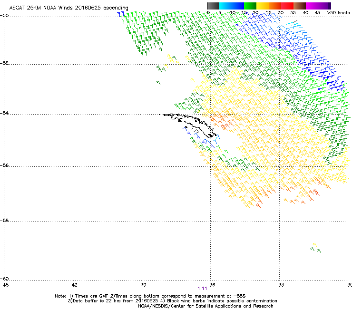352x309 pixels.
Task: Click the '-39' longitude axis label
Action: click(x=142, y=285)
